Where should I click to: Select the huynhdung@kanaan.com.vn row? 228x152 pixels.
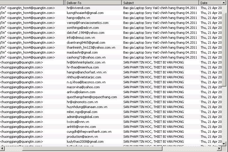[x=111, y=107]
